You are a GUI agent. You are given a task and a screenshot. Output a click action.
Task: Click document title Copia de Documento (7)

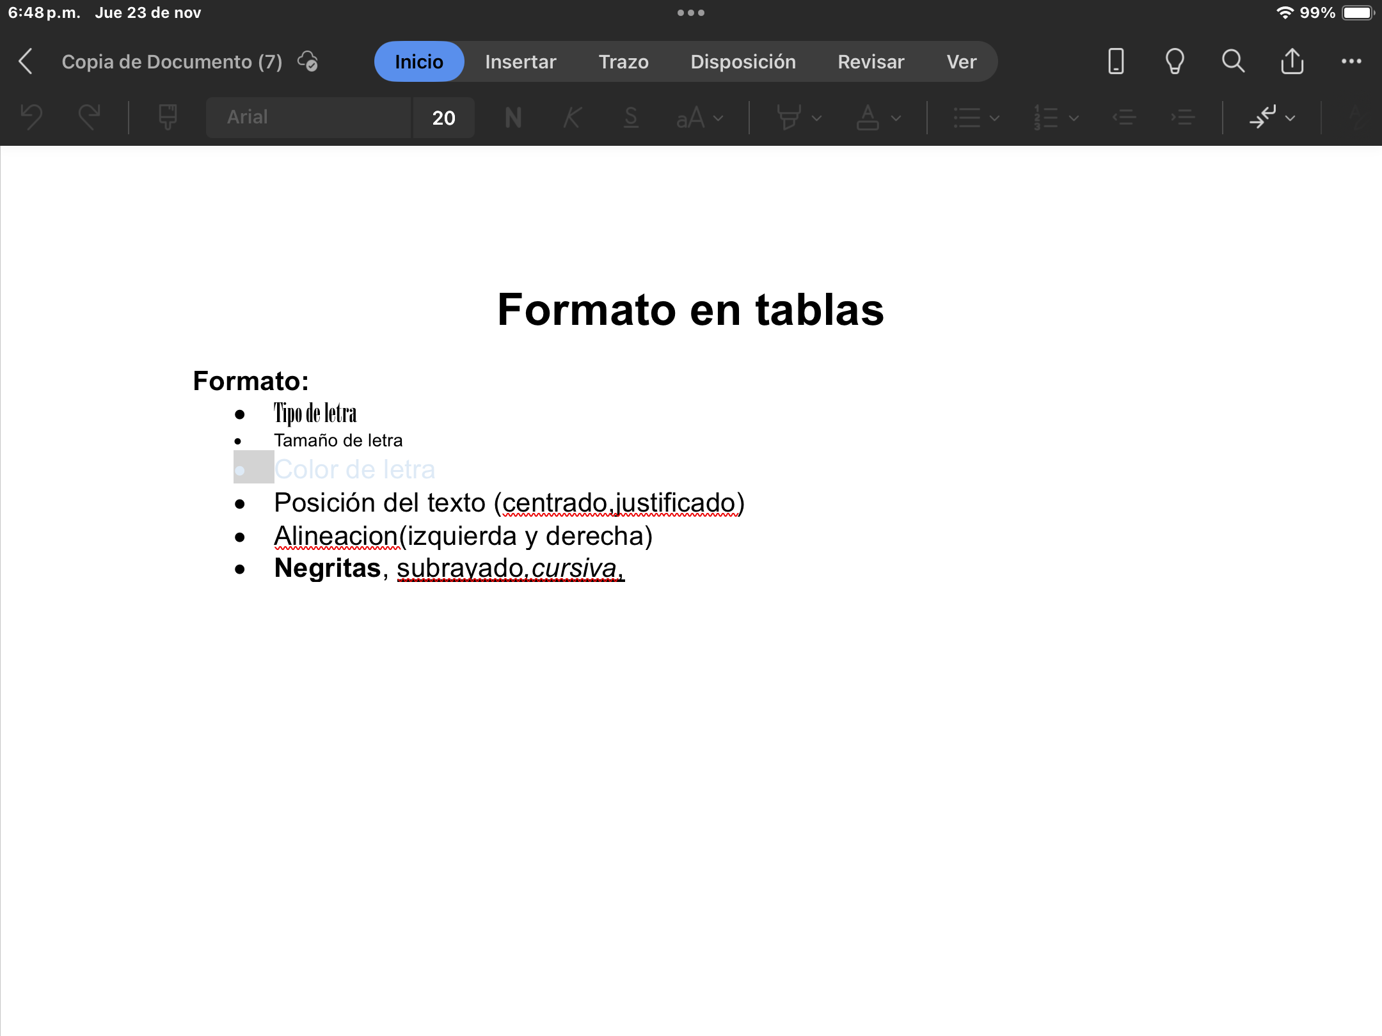(171, 61)
